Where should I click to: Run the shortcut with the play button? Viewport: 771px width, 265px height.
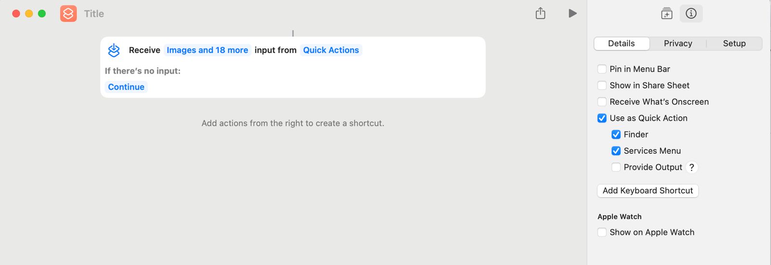pos(572,13)
